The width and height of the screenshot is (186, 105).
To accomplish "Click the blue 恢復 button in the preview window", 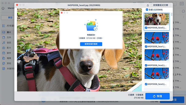I will click(157, 96).
